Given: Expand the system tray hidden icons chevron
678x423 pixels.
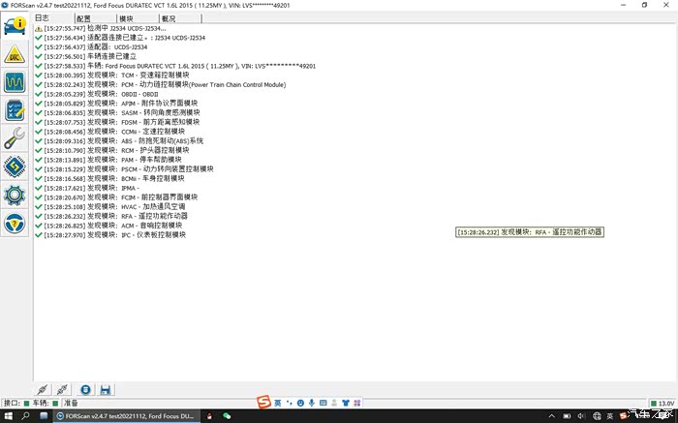Looking at the screenshot, I should (552, 416).
